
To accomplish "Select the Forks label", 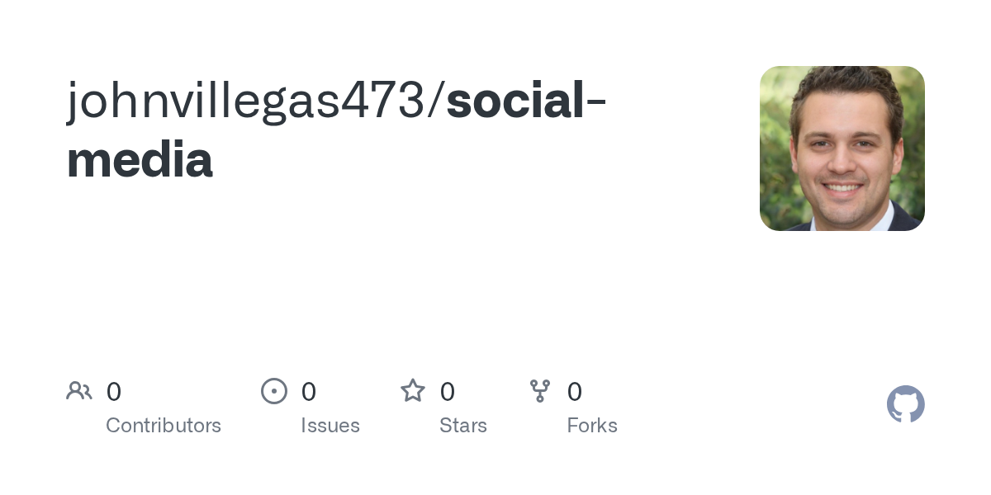I will coord(592,426).
